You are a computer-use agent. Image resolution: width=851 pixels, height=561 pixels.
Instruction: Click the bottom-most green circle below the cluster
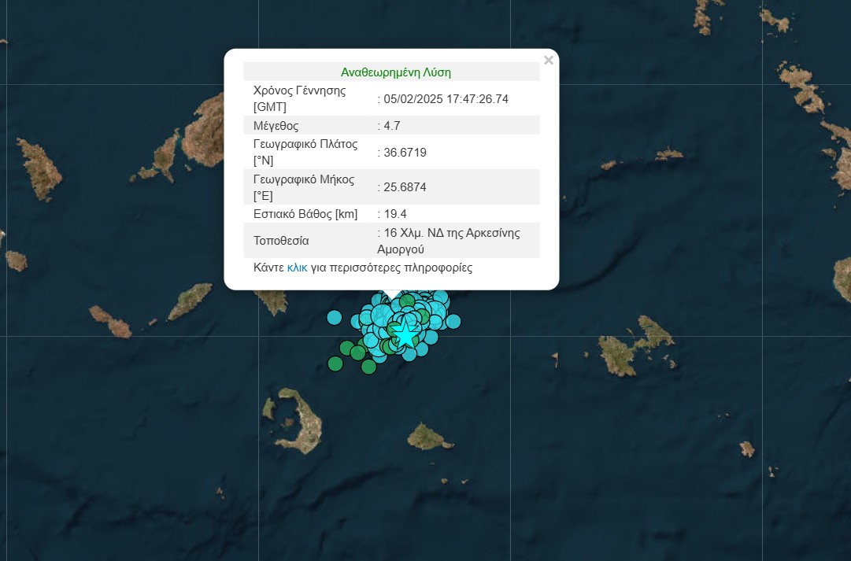tap(368, 366)
